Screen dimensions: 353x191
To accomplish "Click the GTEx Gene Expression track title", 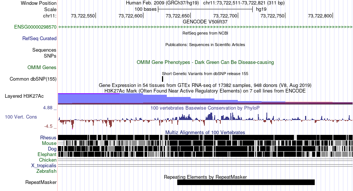I will [205, 85].
